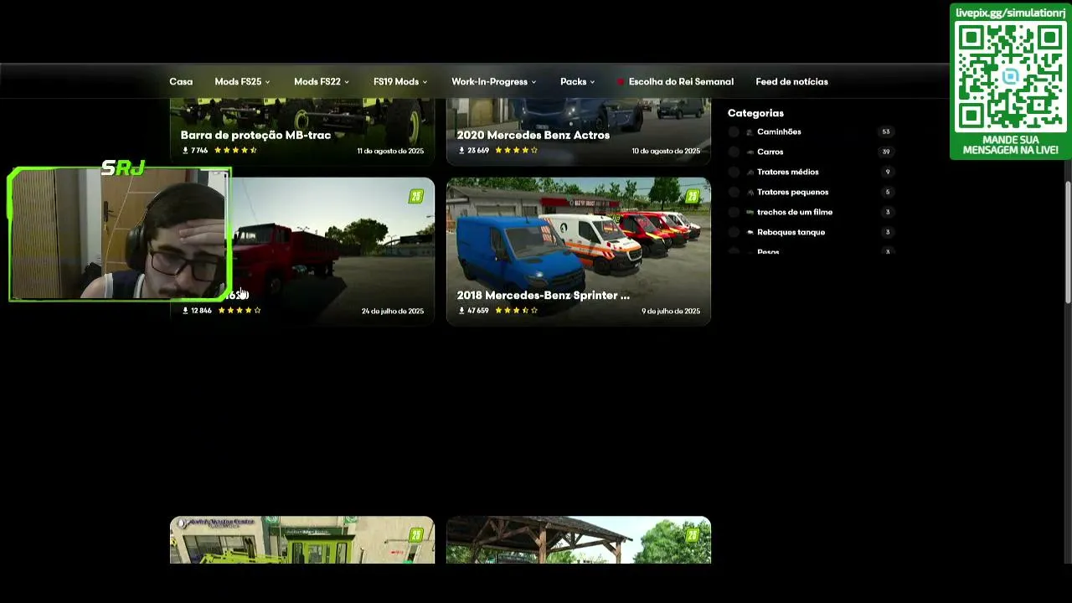Click the livepix.gg/simulationrj address text
The image size is (1072, 603).
[1011, 13]
